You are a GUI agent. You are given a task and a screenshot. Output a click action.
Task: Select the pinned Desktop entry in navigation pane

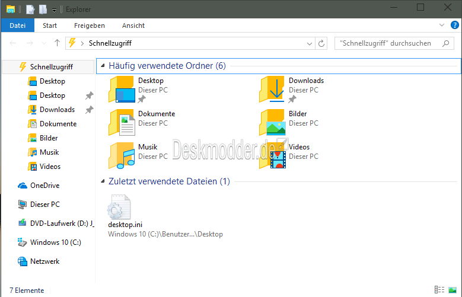click(x=52, y=95)
